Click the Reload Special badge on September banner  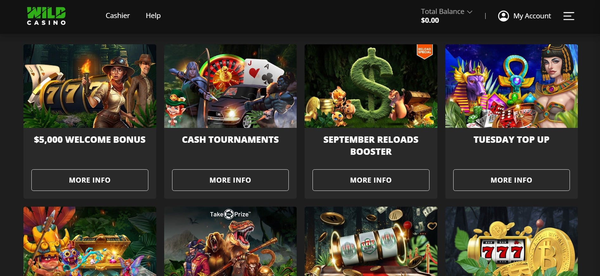pos(424,51)
